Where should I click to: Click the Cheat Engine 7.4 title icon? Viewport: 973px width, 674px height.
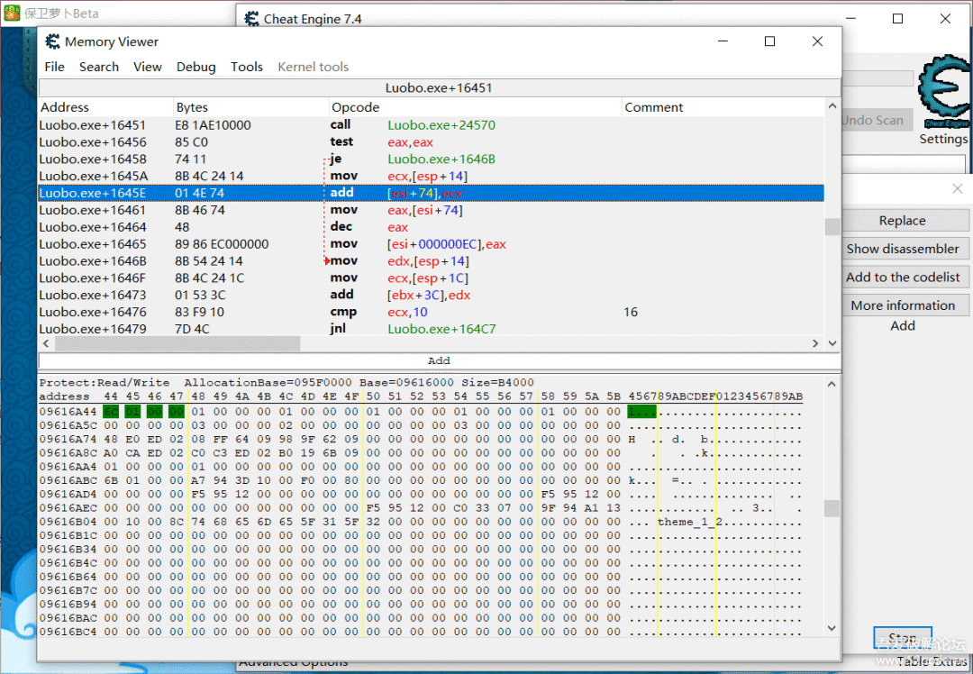251,19
